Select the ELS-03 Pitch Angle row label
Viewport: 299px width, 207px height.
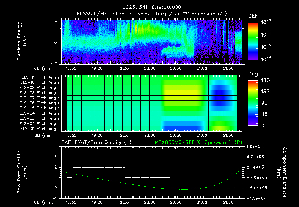(39, 118)
